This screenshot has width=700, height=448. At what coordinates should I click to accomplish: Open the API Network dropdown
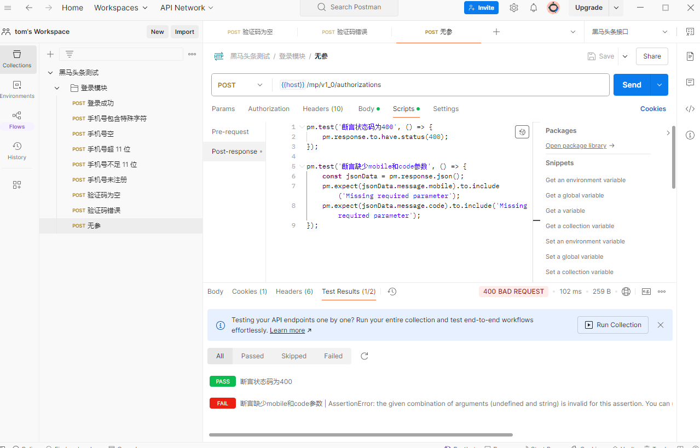pos(187,8)
